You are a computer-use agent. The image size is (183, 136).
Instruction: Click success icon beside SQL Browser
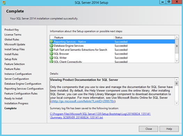(51, 54)
